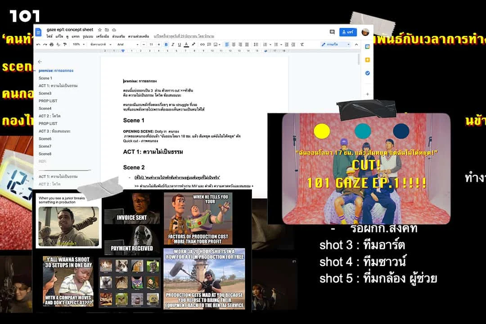The image size is (486, 324).
Task: Toggle bold formatting
Action: point(166,45)
